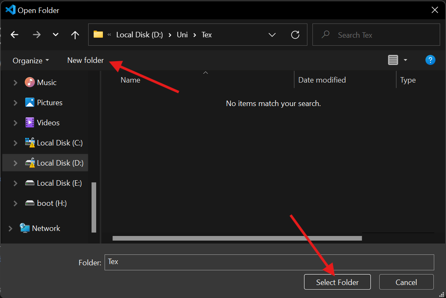The image size is (446, 298).
Task: Open the Organize menu
Action: click(x=30, y=61)
